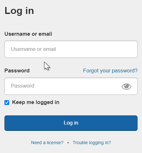The width and height of the screenshot is (142, 153).
Task: Uncheck the blue checked box
Action: point(7,102)
